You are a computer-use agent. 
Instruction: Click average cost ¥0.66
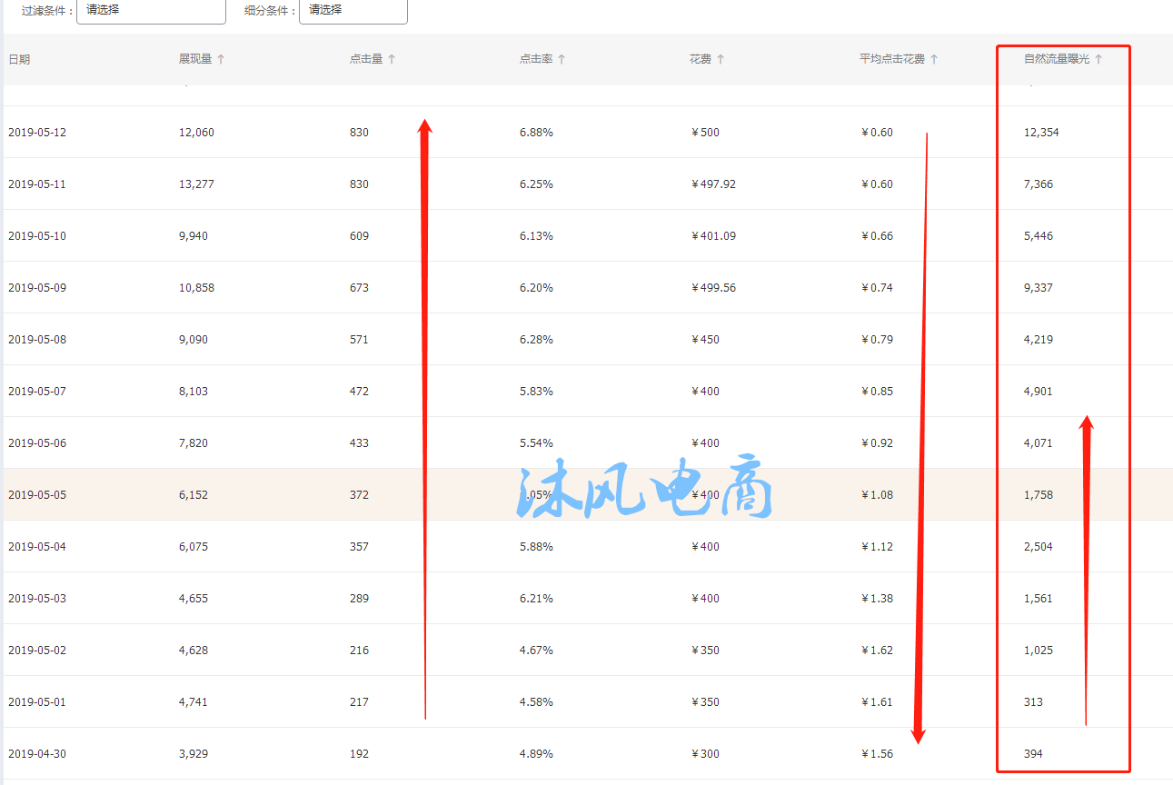[x=877, y=236]
